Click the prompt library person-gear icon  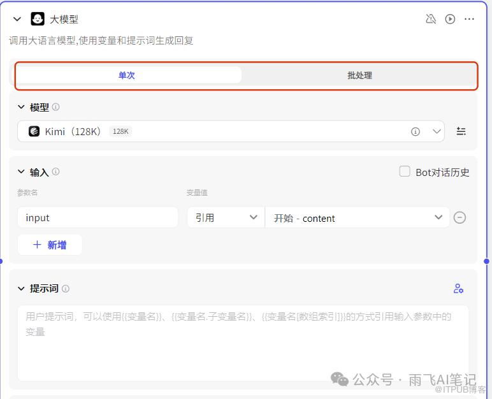[x=458, y=289]
